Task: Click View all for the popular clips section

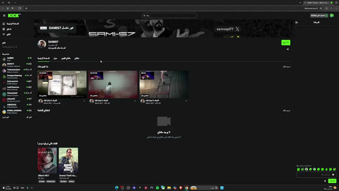Action: click(287, 110)
